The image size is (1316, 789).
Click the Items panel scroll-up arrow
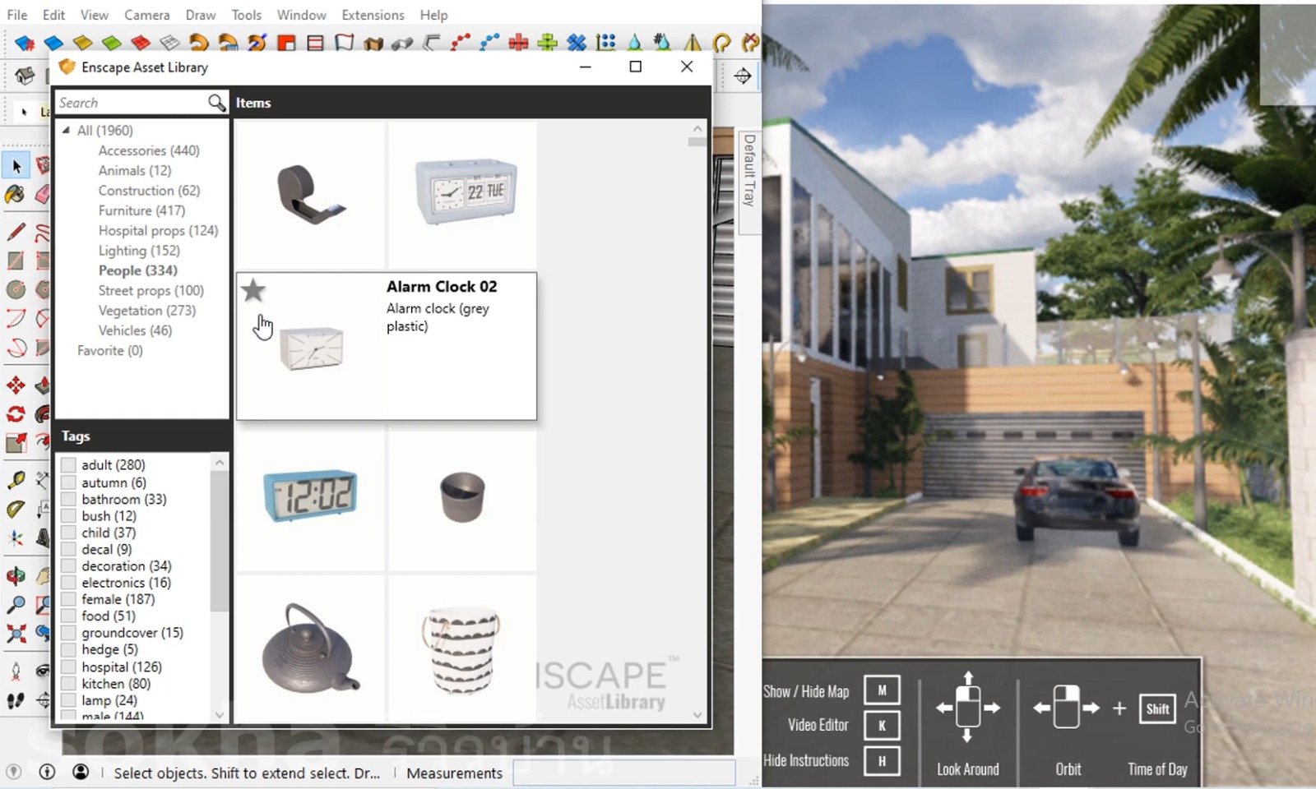click(697, 129)
